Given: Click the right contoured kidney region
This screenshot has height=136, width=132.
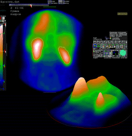Looking at the screenshot, I should [64, 55].
